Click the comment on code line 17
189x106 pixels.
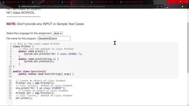[44, 86]
